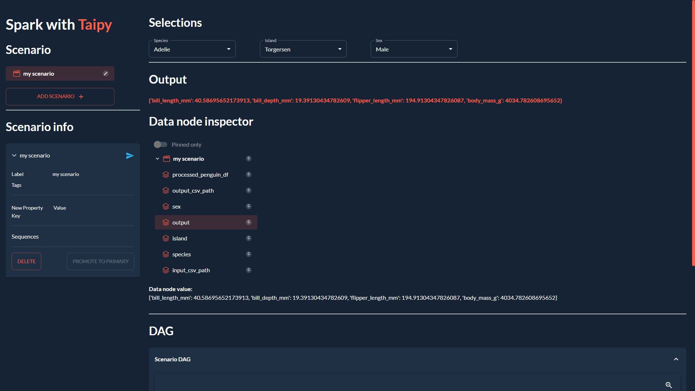This screenshot has width=695, height=391.
Task: Pin the input_csv_path data node
Action: 249,270
